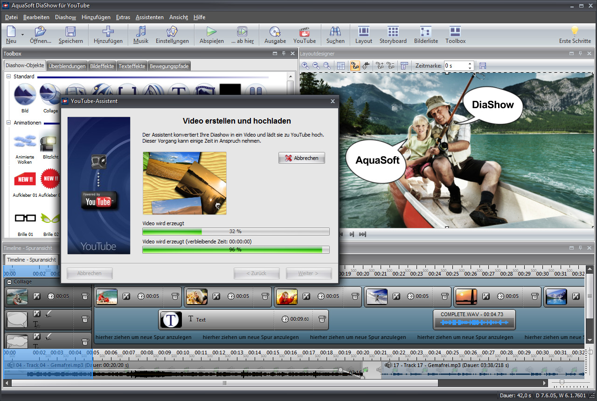The image size is (597, 401).
Task: Select the Aufkleber 01 sticker
Action: [25, 184]
